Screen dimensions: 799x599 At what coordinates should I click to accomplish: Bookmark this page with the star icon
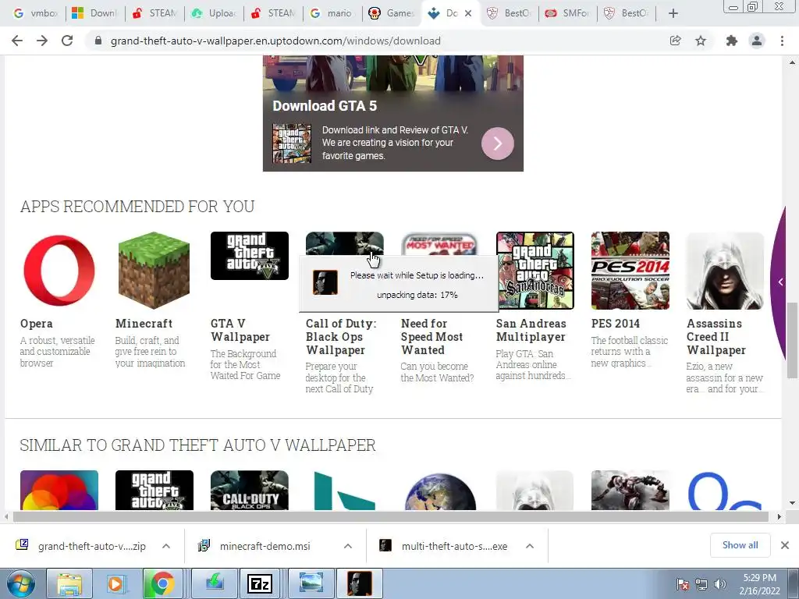click(x=701, y=41)
